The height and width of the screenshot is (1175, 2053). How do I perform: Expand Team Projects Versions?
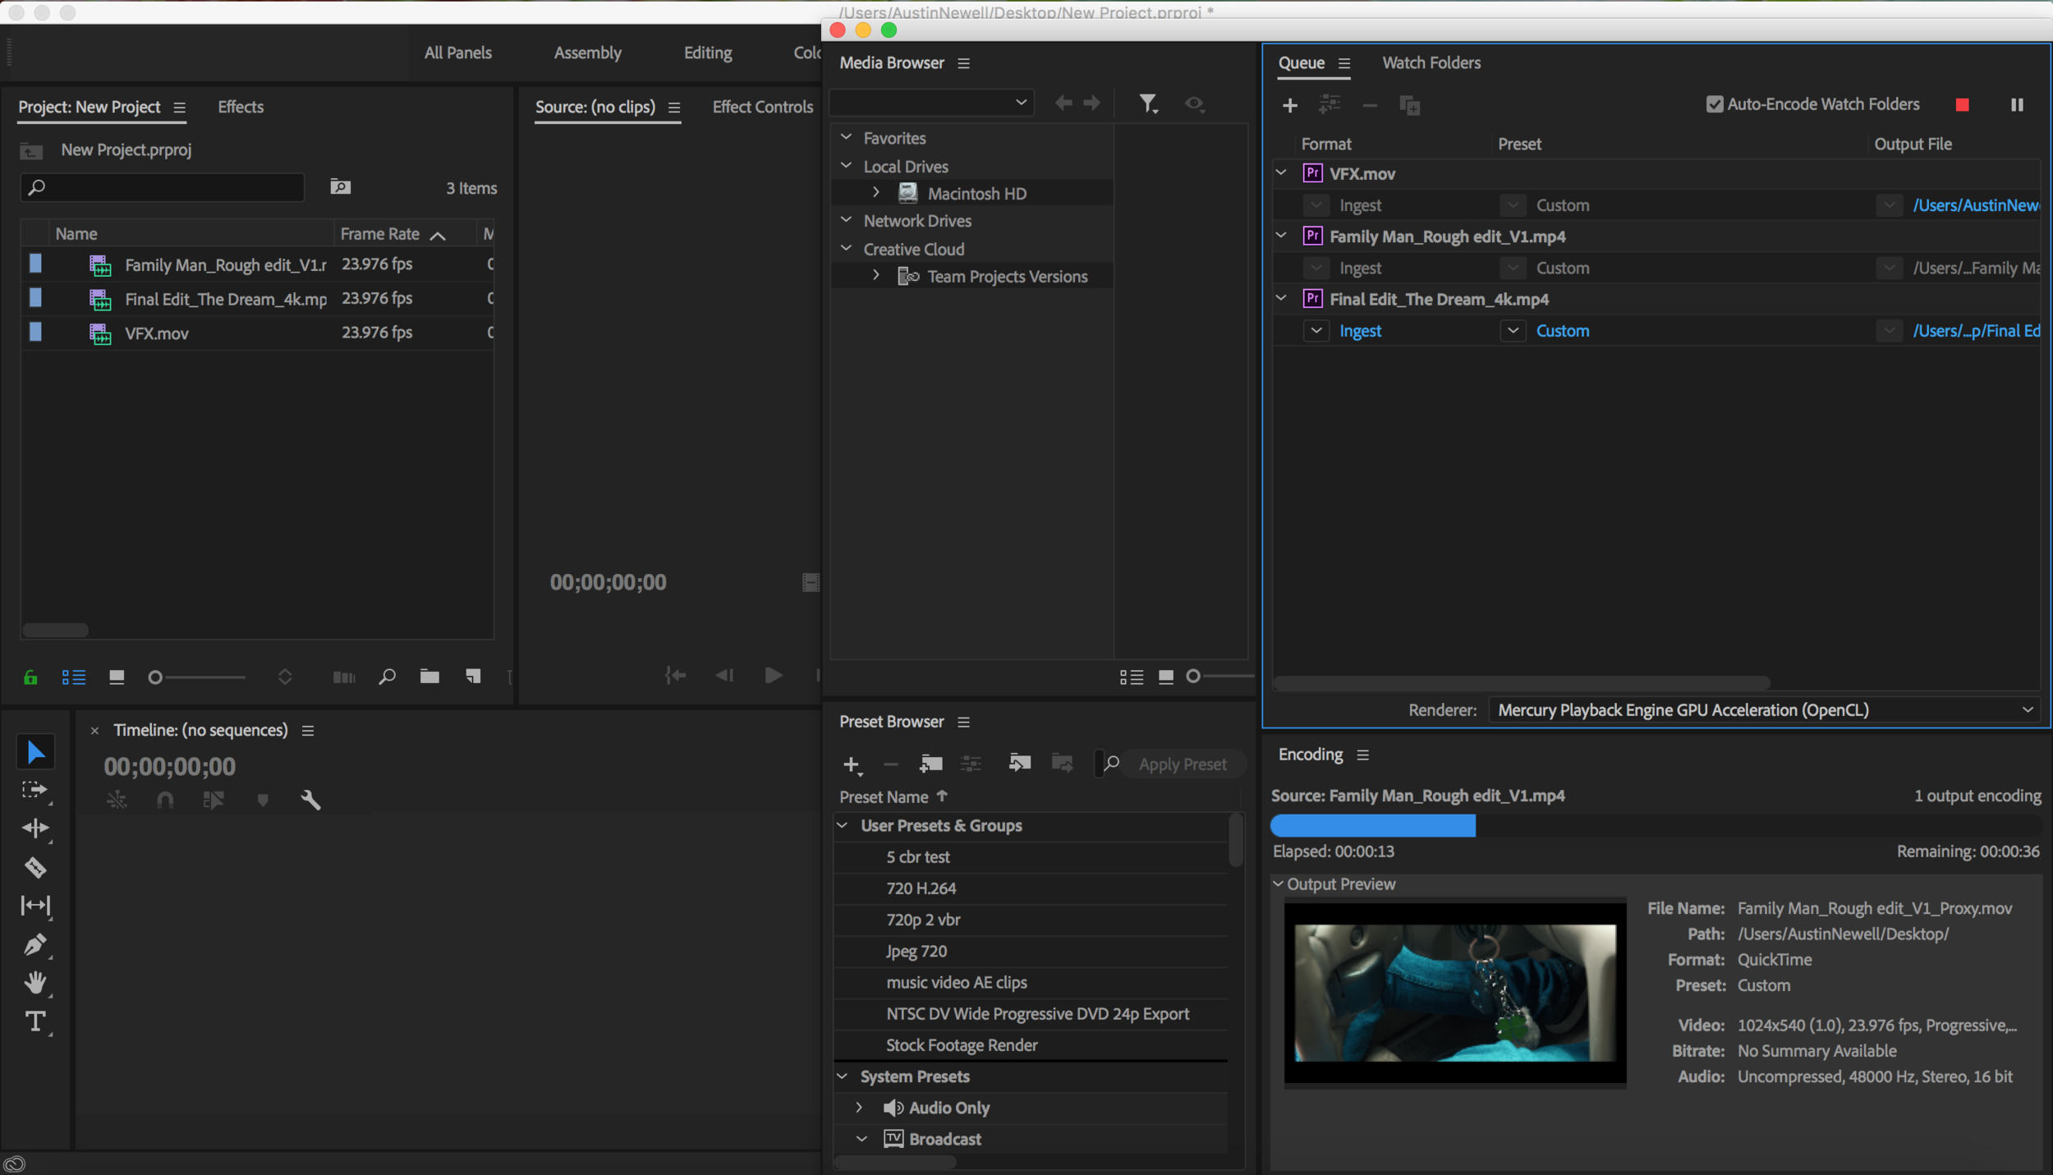[876, 276]
